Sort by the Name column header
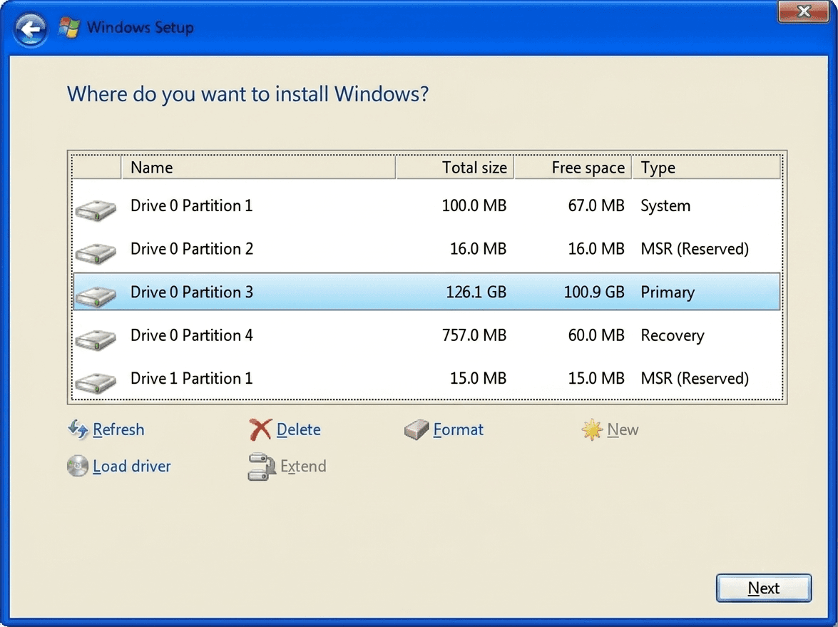Image resolution: width=838 pixels, height=627 pixels. pos(259,168)
